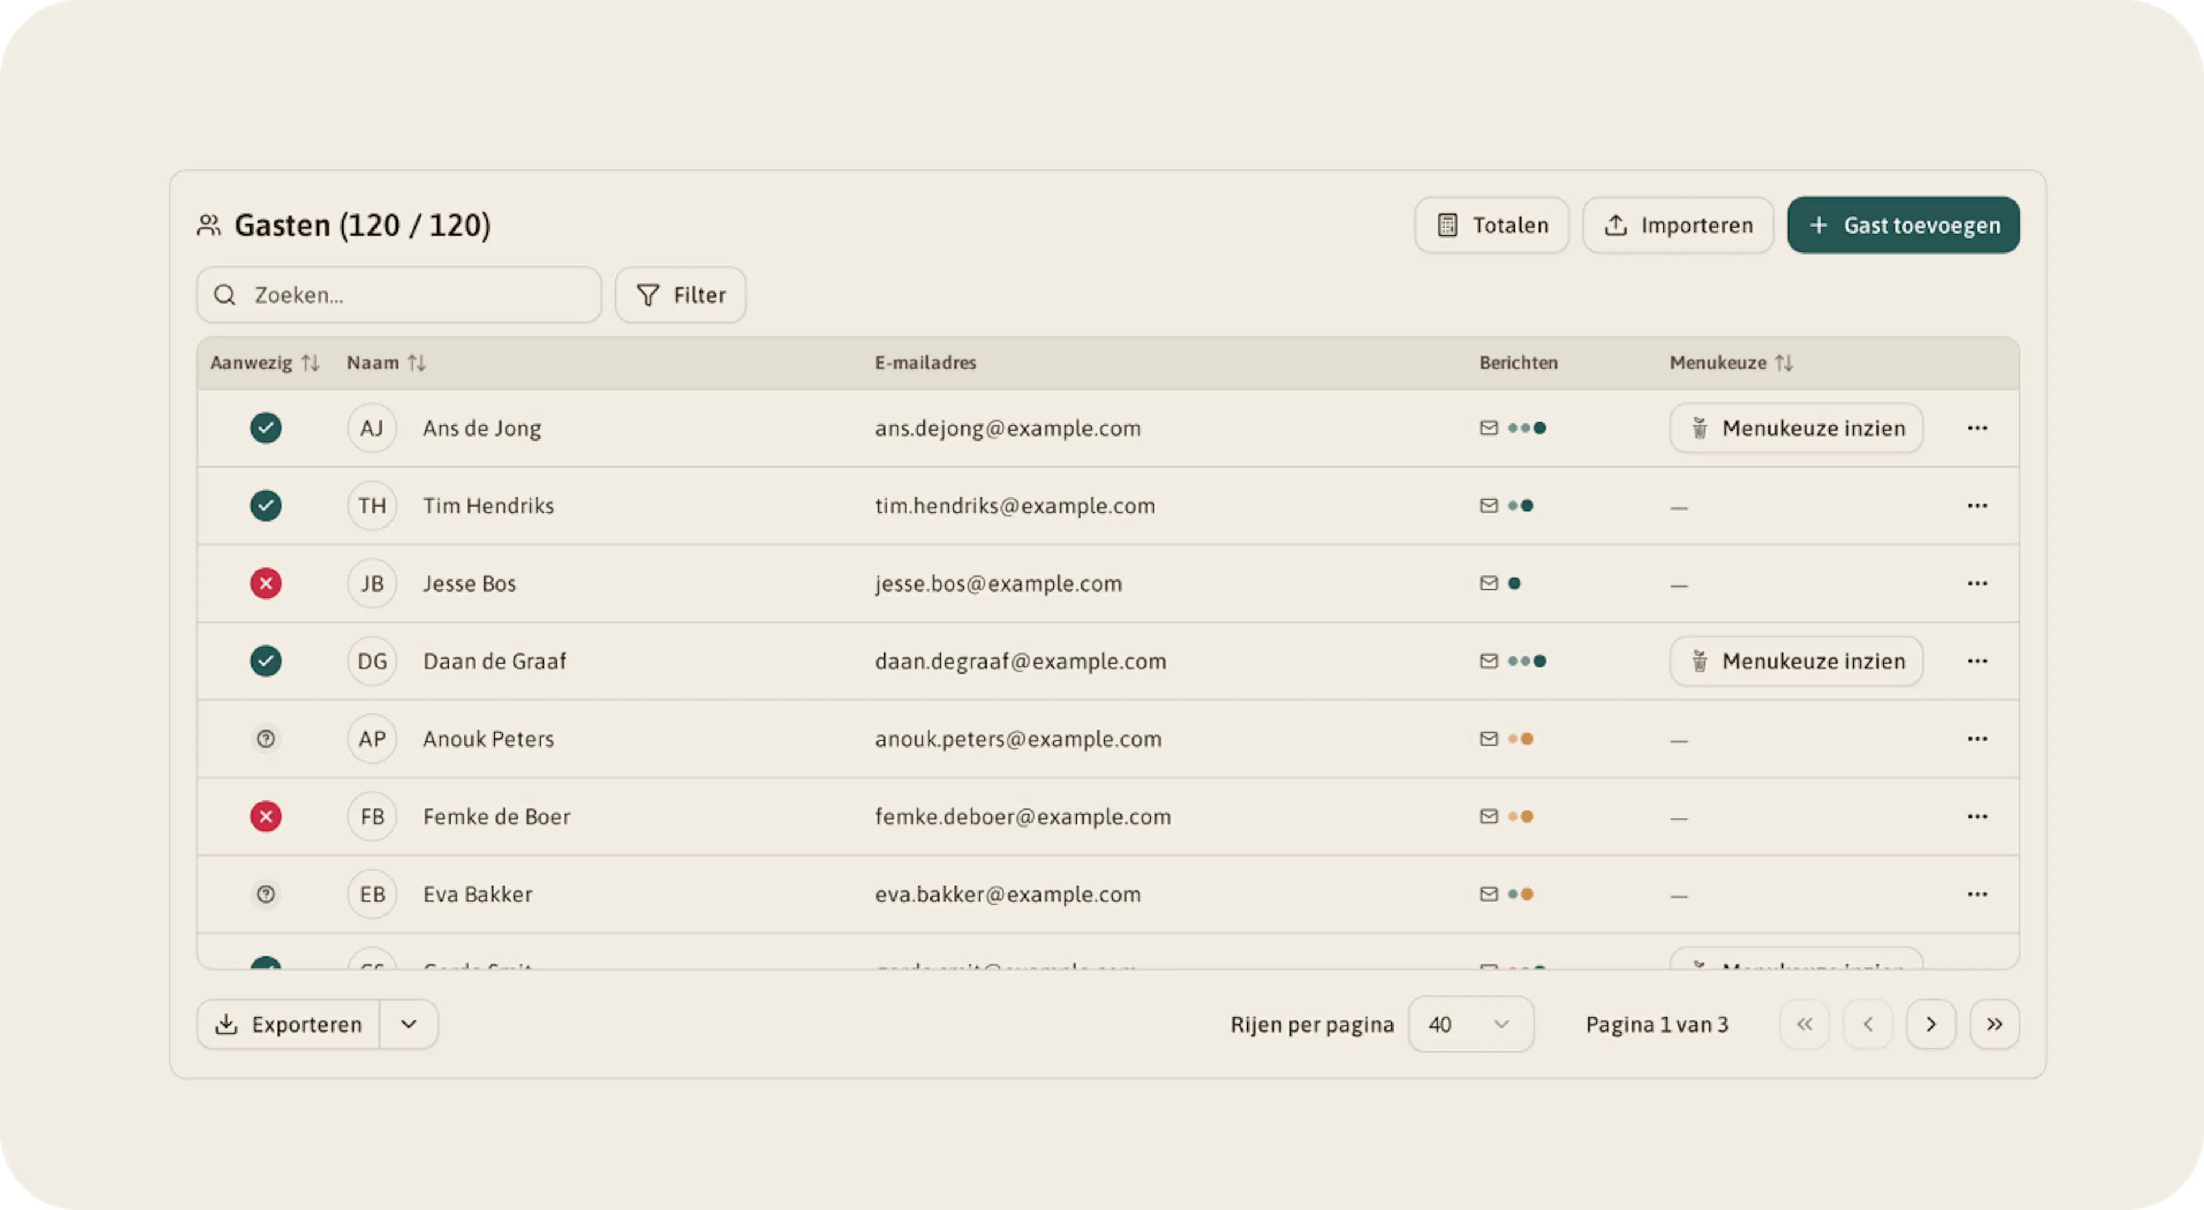Screen dimensions: 2204x1210
Task: Click Menukeuze inzien for Daan de Graaf
Action: (1796, 661)
